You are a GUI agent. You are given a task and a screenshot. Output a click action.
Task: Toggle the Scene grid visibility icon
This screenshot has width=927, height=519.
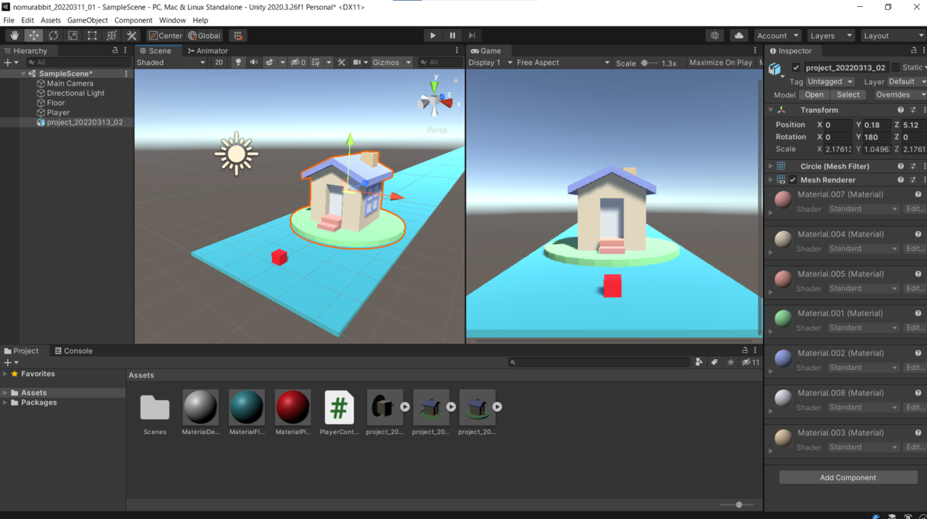click(316, 63)
